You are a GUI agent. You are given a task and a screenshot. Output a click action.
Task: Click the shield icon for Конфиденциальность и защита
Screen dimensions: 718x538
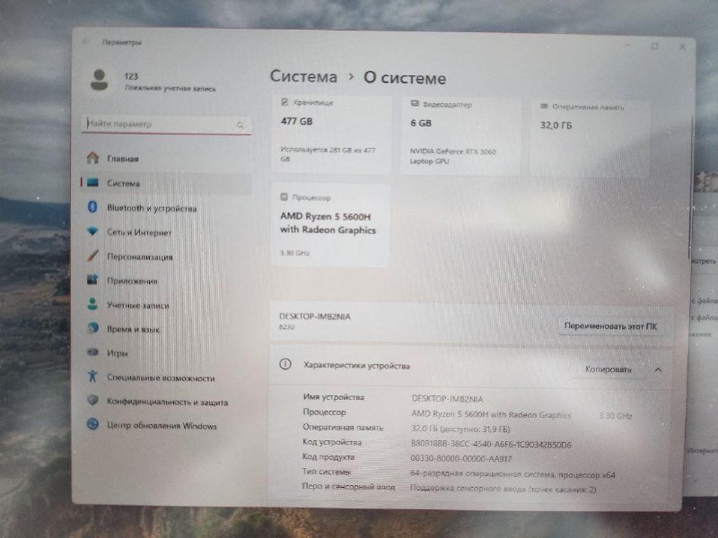coord(92,400)
